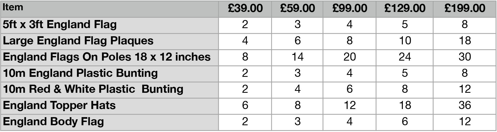Select the England Flags On Poles row label
This screenshot has height=132, width=497.
pyautogui.click(x=109, y=58)
